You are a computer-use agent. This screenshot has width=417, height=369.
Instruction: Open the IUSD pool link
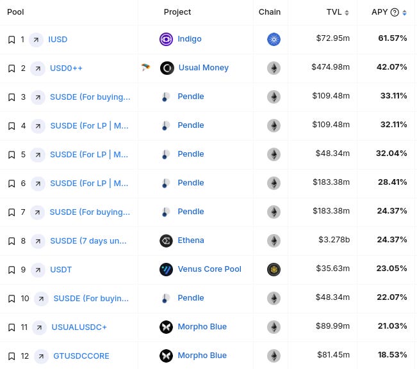coord(58,40)
